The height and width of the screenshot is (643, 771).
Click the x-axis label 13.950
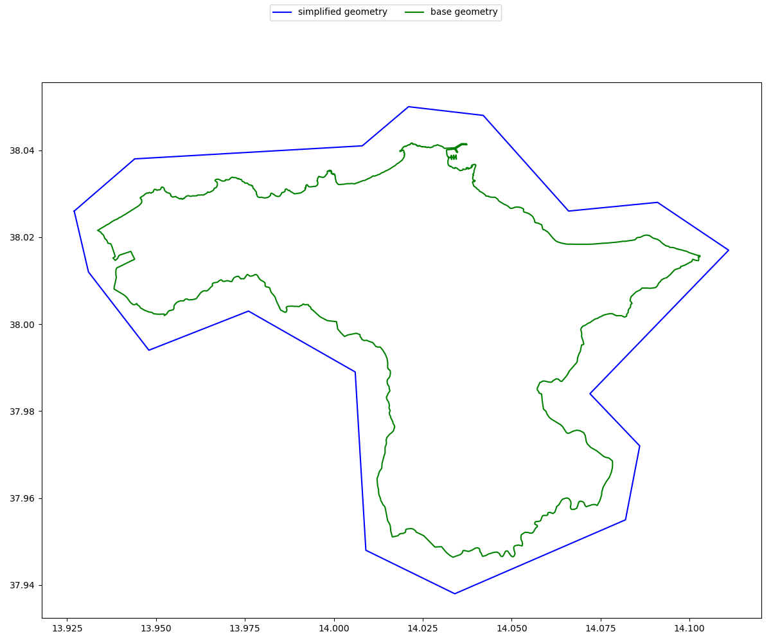click(156, 628)
